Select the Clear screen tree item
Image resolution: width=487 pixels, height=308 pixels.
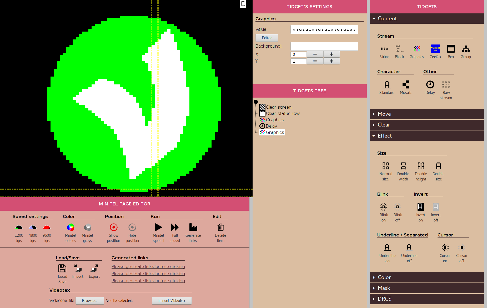pos(278,107)
